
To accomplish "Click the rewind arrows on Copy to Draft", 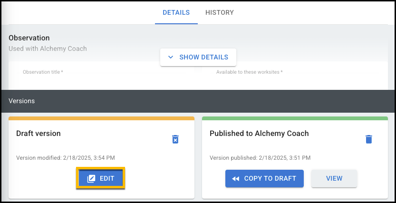I will [236, 179].
